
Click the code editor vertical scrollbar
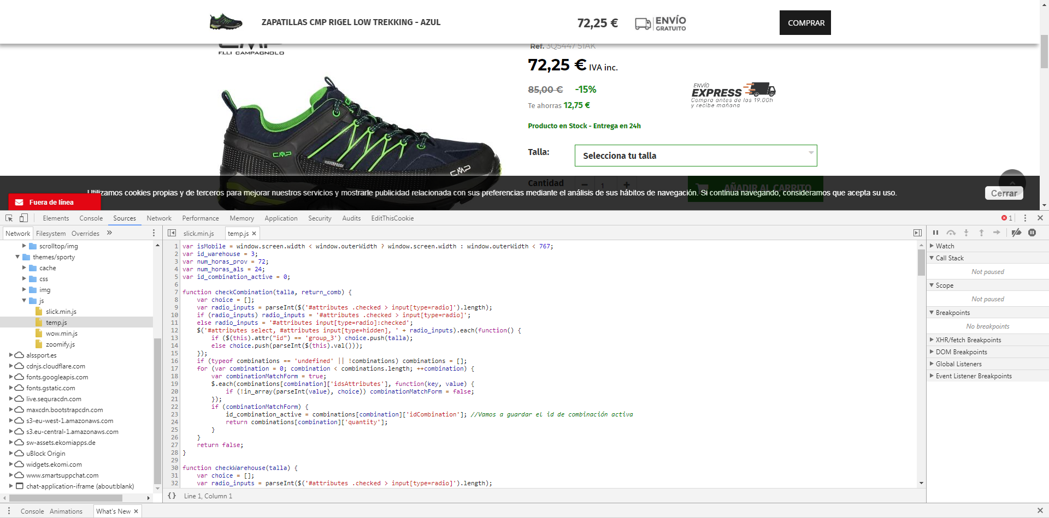[x=921, y=262]
